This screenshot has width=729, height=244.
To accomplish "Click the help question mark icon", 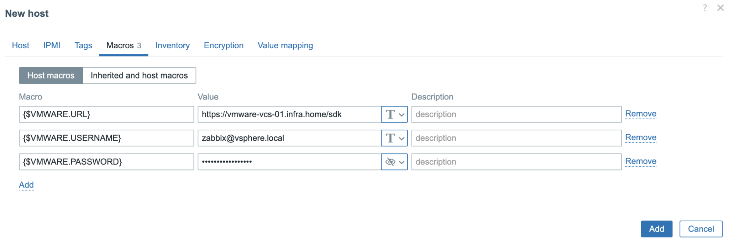I will point(705,8).
